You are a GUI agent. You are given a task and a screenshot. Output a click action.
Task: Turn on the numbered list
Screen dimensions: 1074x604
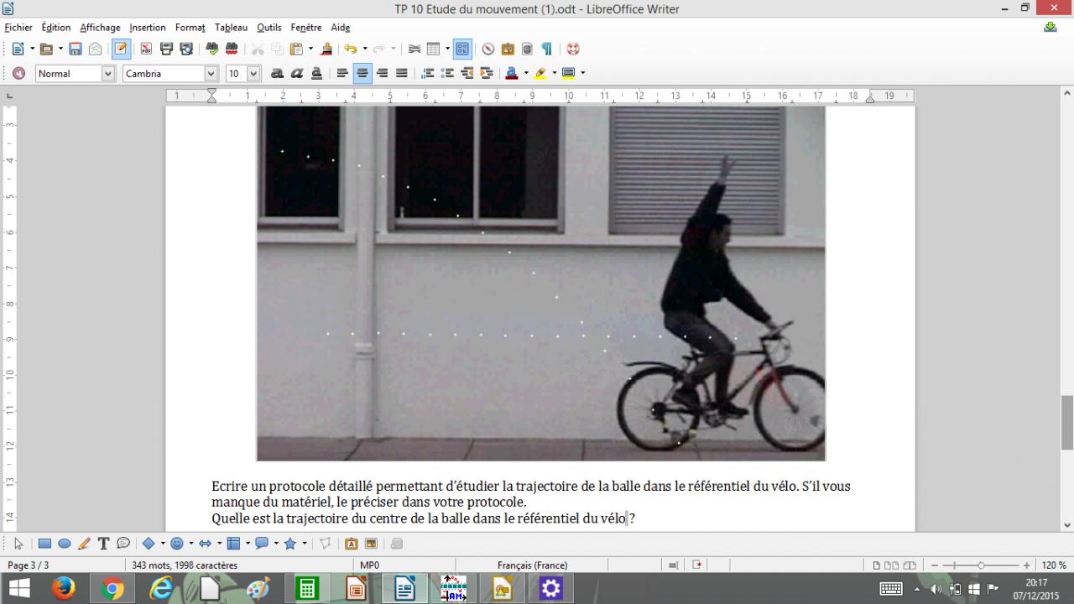pyautogui.click(x=427, y=74)
